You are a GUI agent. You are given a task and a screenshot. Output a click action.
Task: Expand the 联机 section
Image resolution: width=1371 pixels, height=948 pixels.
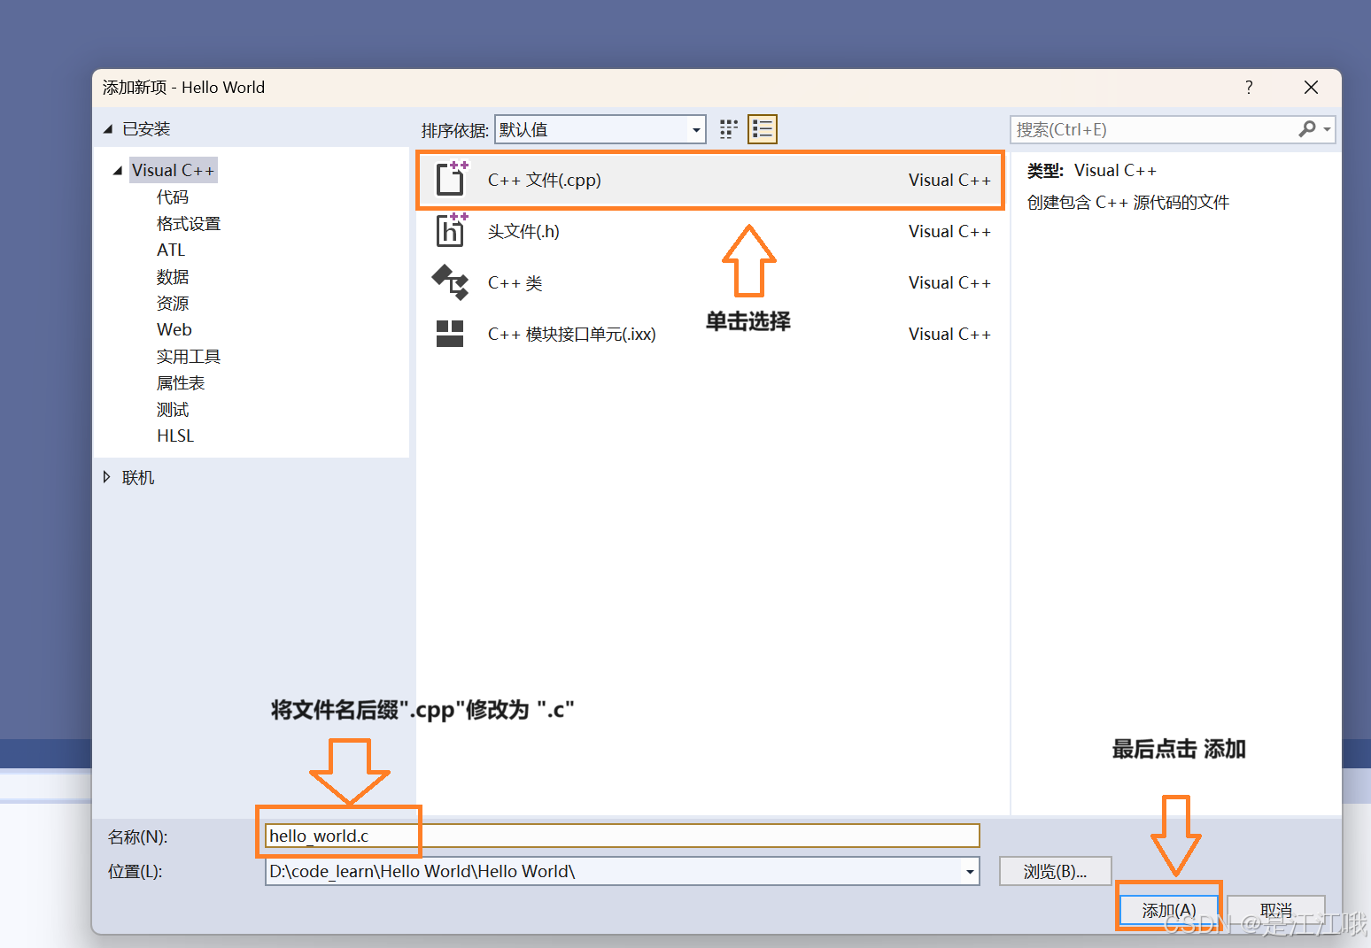click(107, 477)
